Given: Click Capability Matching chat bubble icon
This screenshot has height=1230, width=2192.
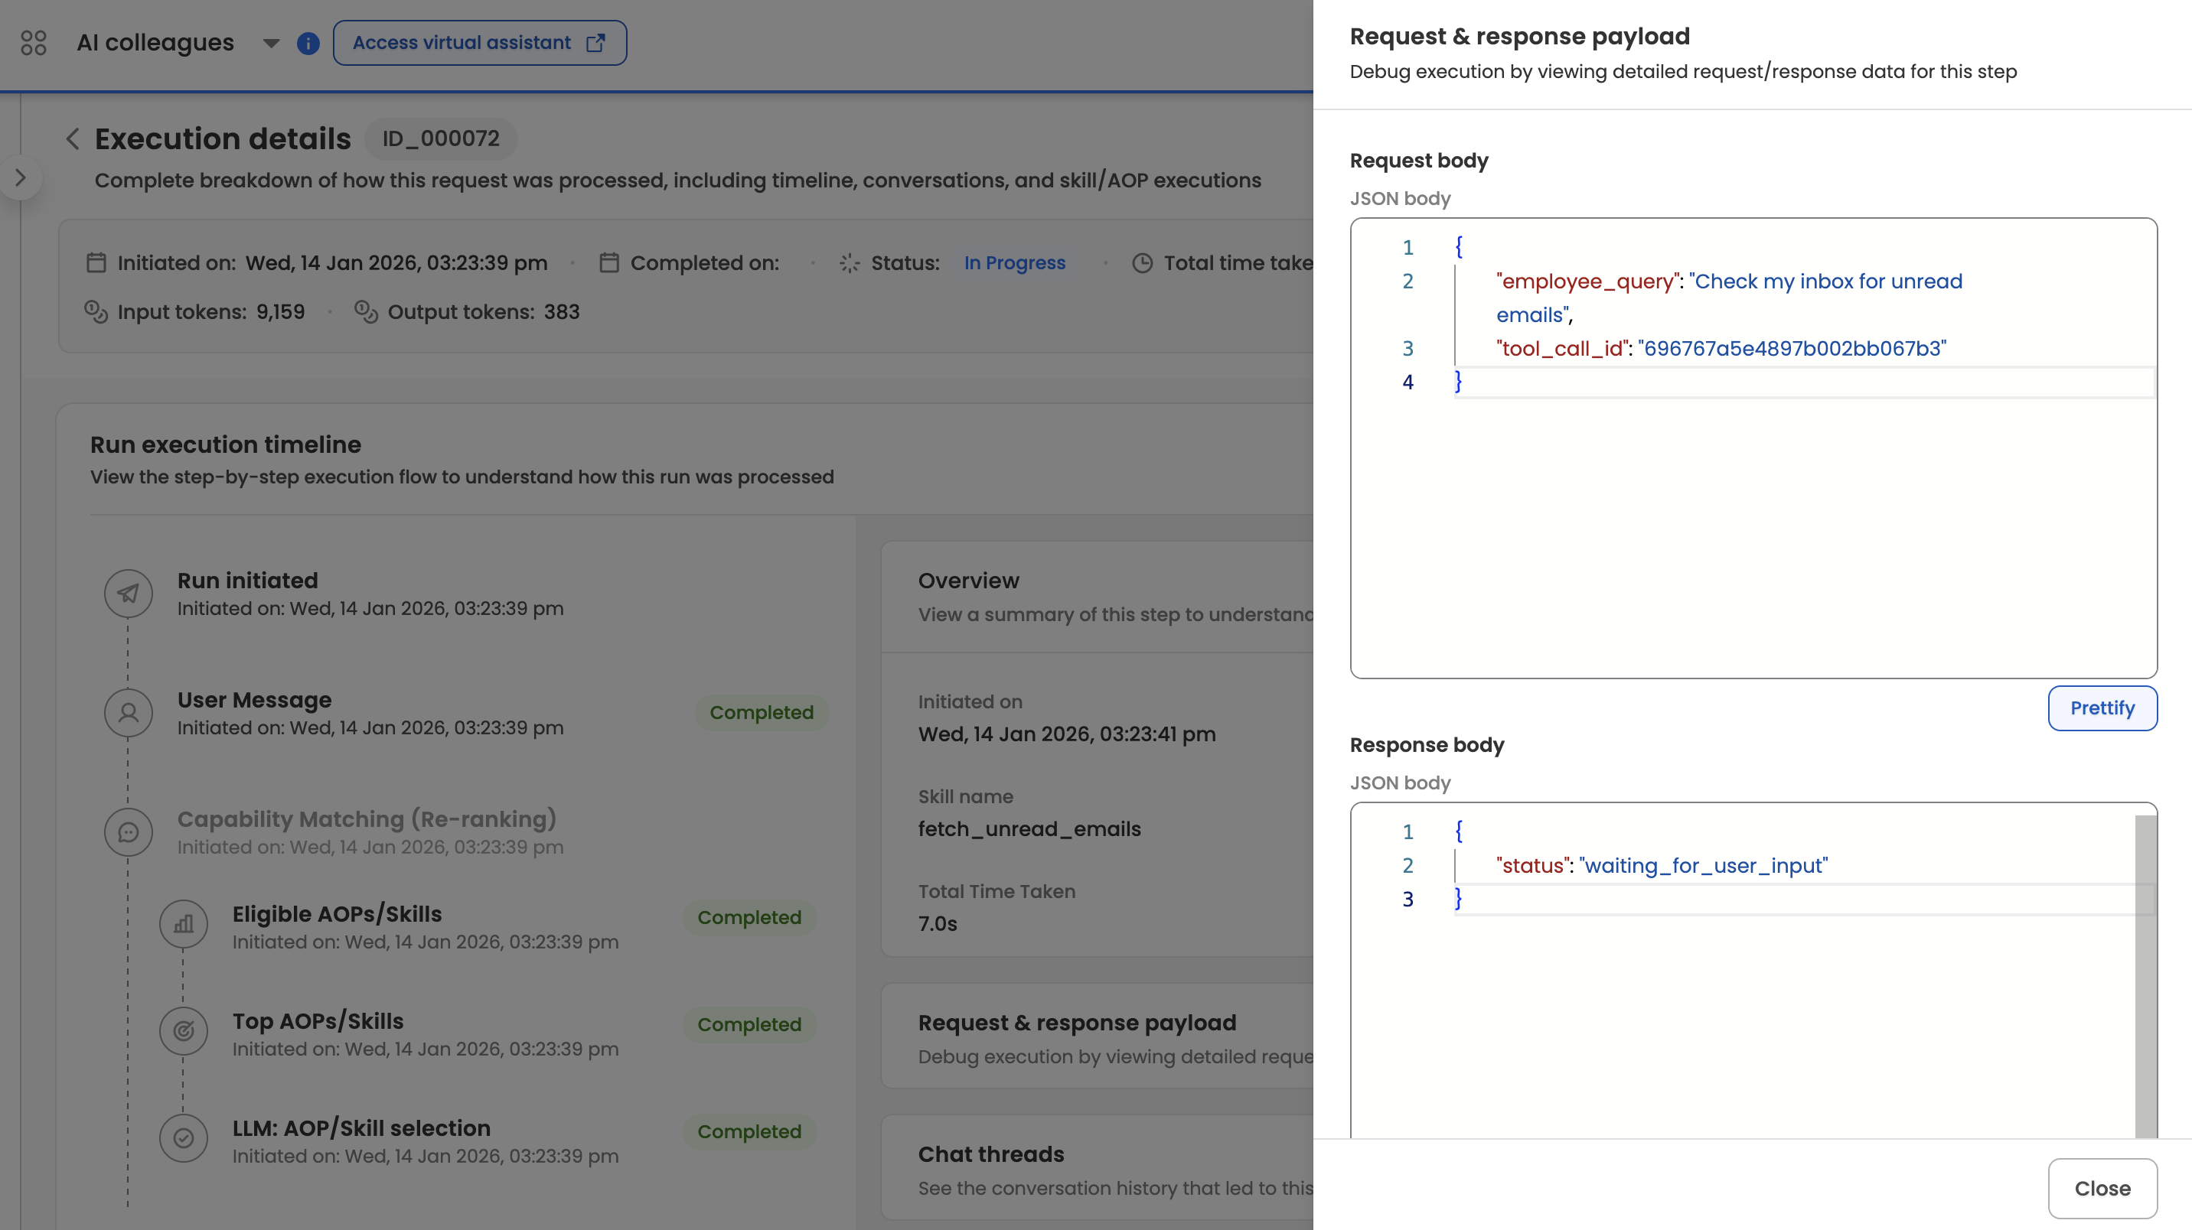Looking at the screenshot, I should pyautogui.click(x=129, y=832).
